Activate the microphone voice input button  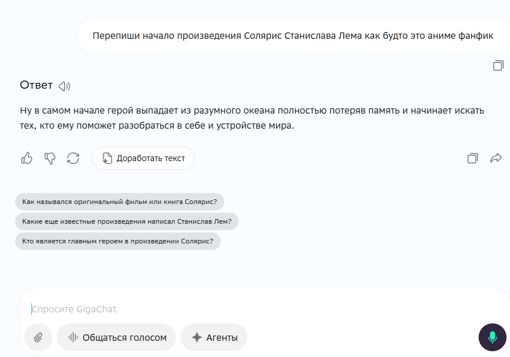493,337
